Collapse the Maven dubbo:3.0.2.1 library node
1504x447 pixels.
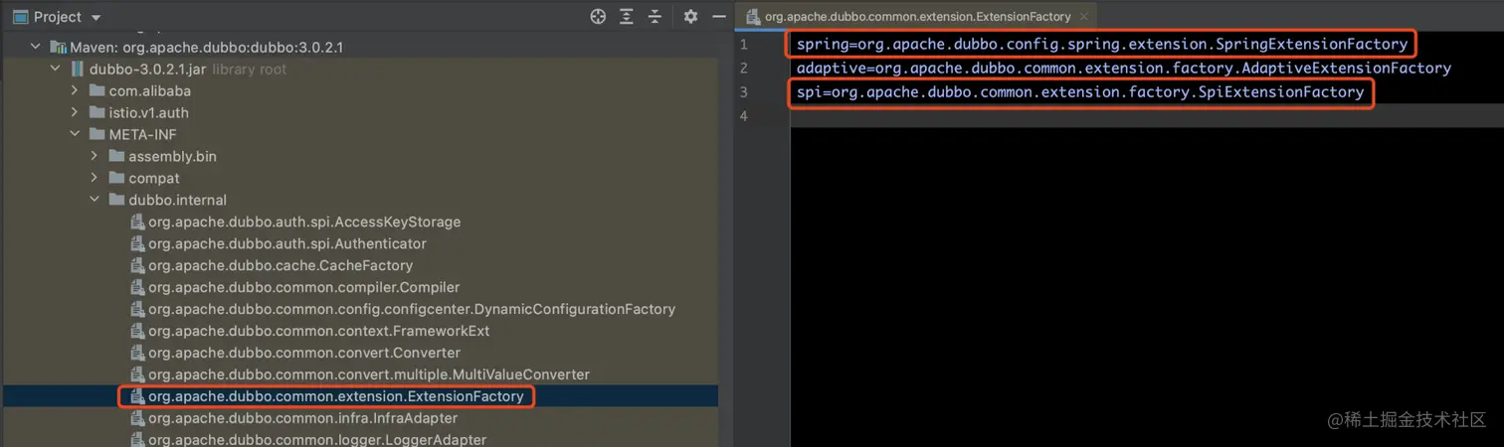36,47
